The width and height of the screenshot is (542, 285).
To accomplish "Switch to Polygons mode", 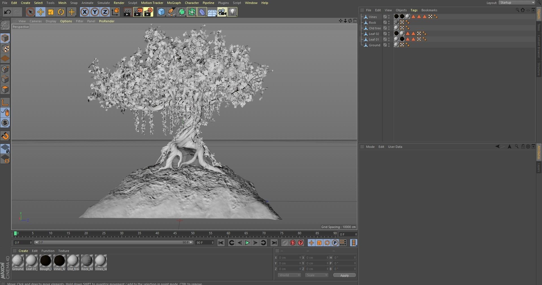I will [5, 89].
